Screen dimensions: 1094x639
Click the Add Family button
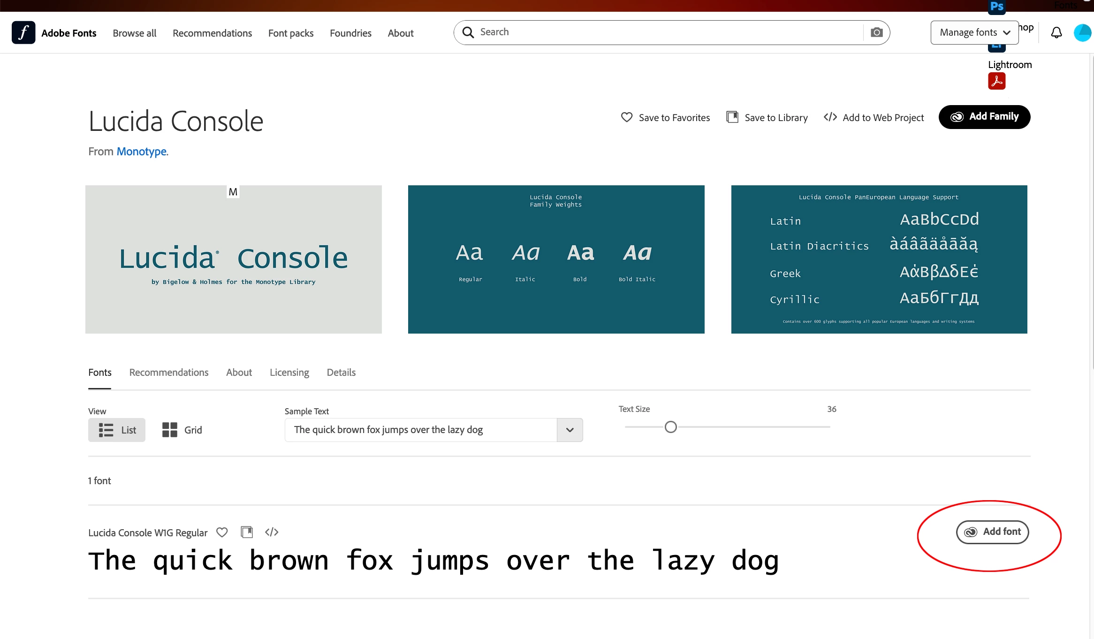[x=985, y=117]
